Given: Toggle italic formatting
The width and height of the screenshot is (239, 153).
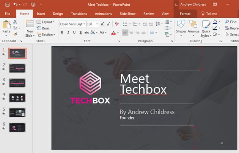Looking at the screenshot, I should (x=68, y=32).
